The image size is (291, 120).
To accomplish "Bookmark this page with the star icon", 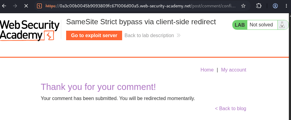I will coord(243,6).
